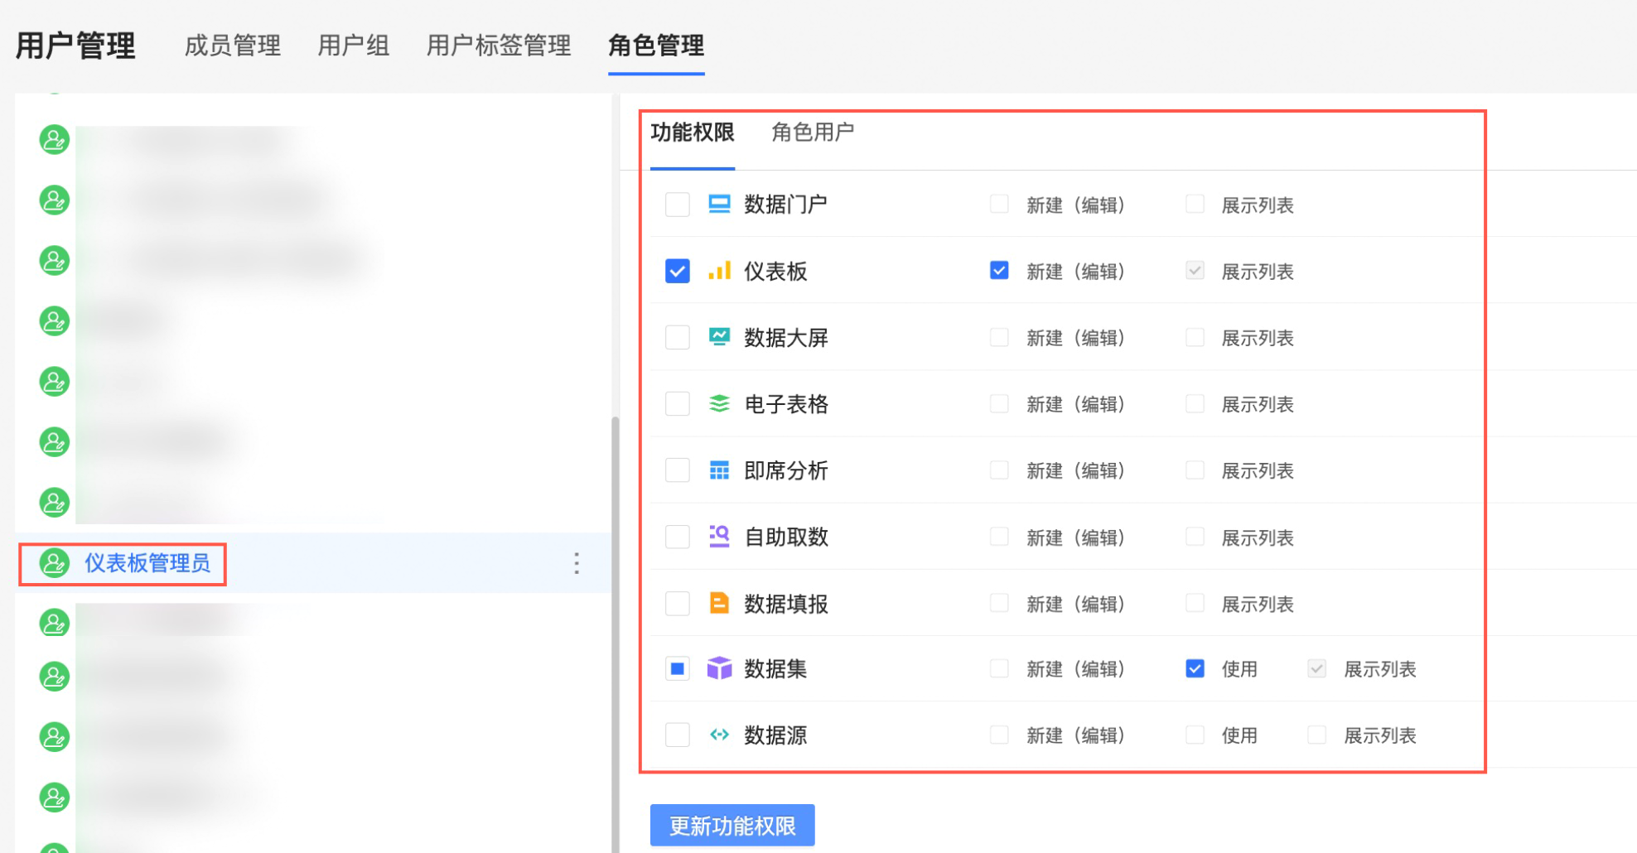Switch to 成员管理 tab

pyautogui.click(x=233, y=45)
